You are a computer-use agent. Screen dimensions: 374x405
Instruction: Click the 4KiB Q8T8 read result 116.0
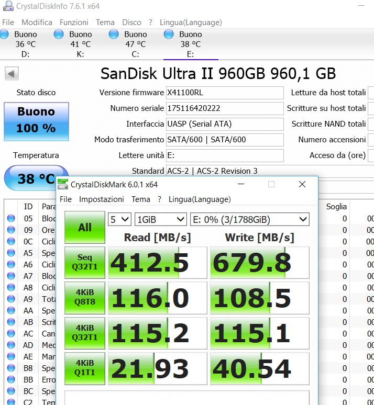[158, 298]
